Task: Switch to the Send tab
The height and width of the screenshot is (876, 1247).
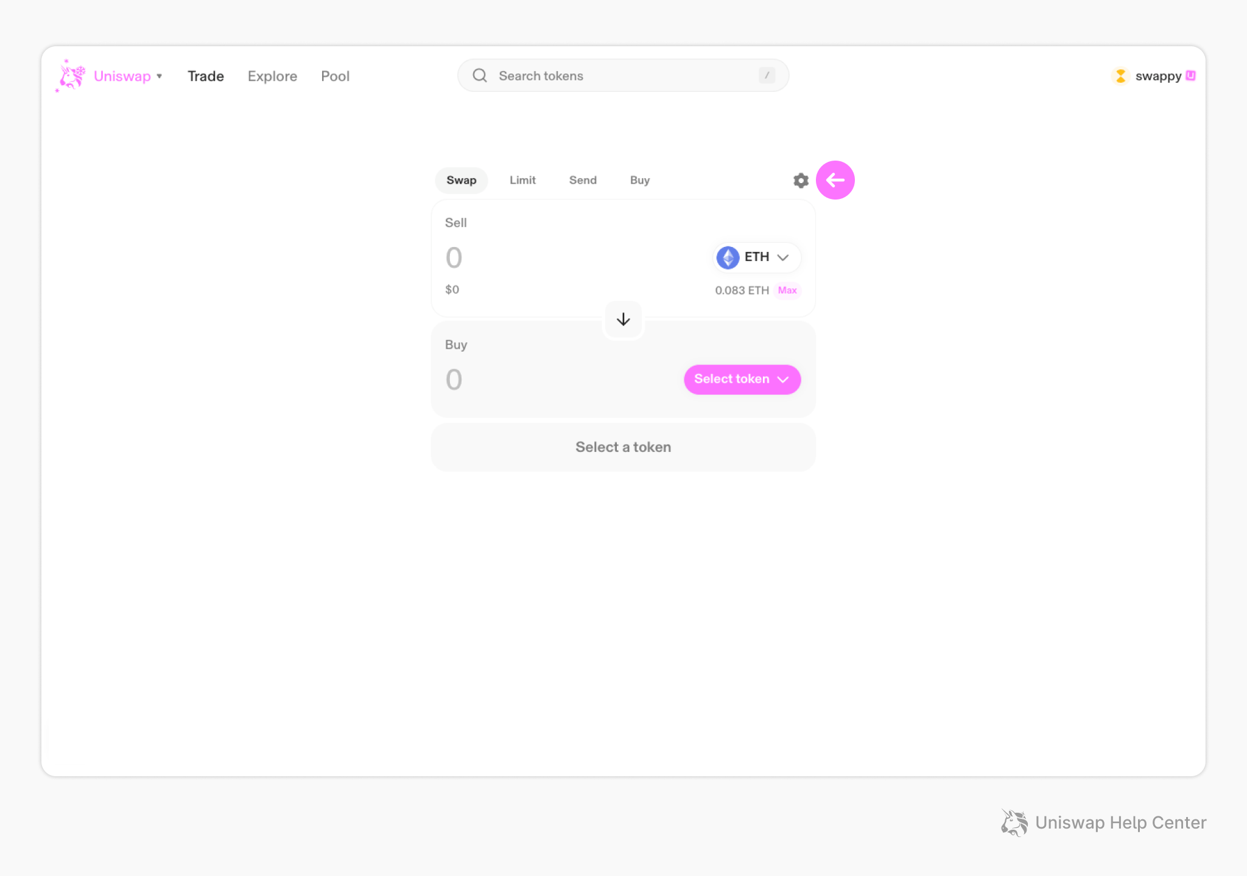Action: click(x=583, y=181)
